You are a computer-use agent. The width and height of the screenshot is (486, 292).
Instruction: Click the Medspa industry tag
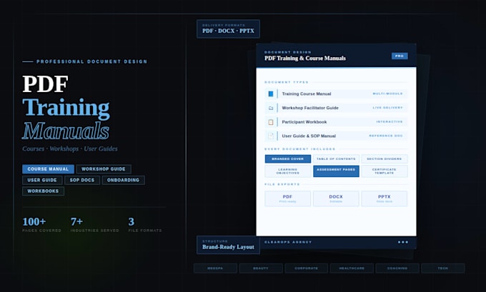coord(215,268)
